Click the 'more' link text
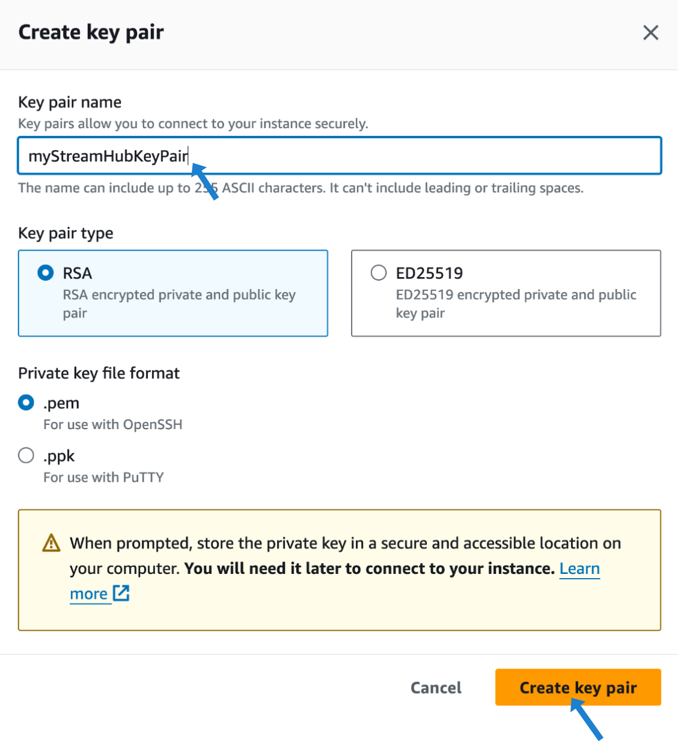678x741 pixels. pyautogui.click(x=89, y=594)
